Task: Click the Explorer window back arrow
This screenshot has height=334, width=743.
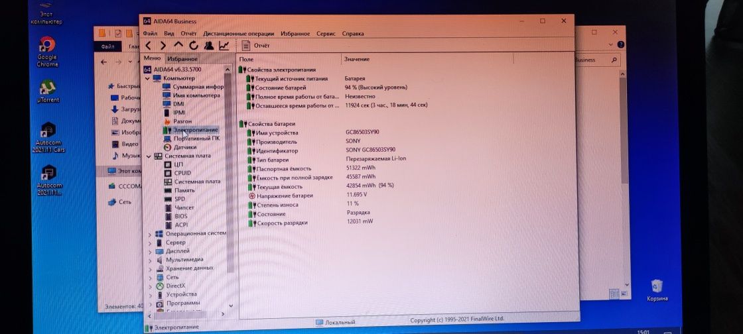Action: [103, 62]
